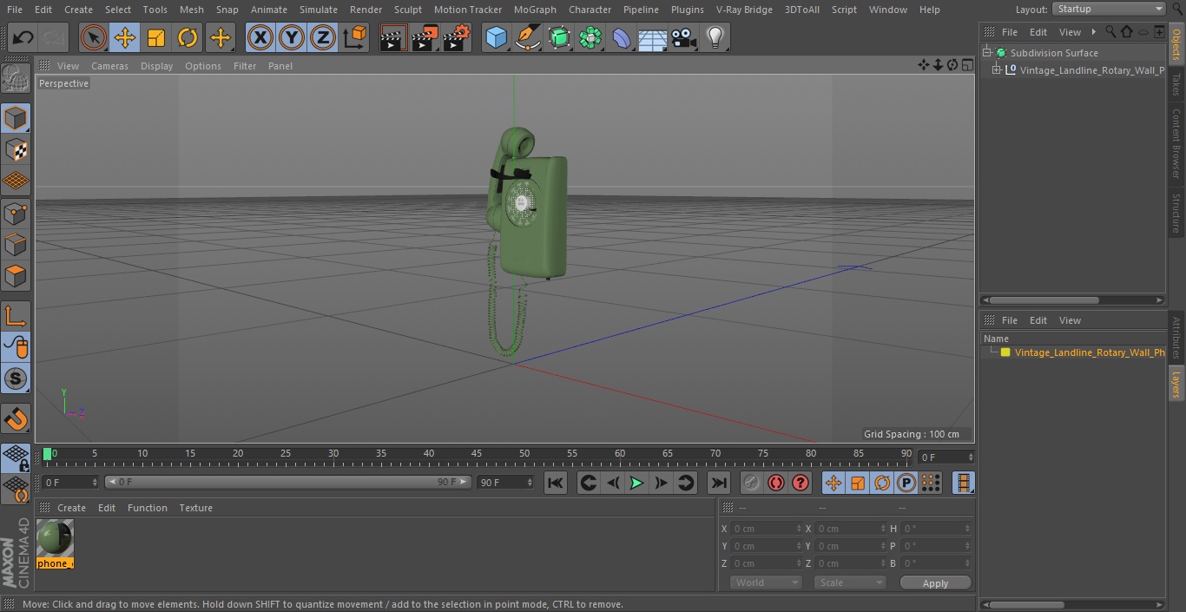Add a Cube primitive object
The width and height of the screenshot is (1186, 612).
pos(496,38)
